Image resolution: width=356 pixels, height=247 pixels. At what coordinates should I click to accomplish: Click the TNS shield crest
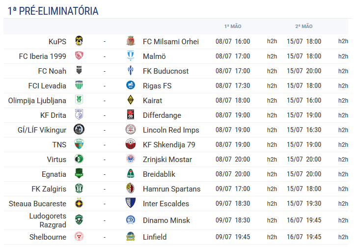(x=79, y=144)
